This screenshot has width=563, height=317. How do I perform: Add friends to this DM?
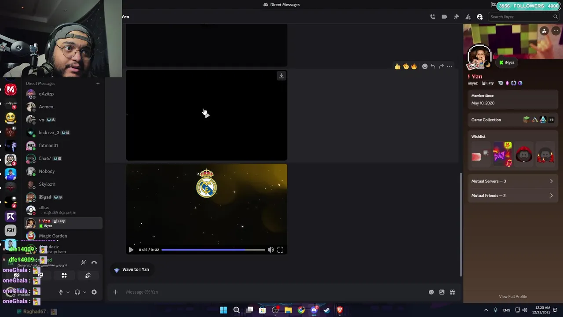(x=468, y=17)
